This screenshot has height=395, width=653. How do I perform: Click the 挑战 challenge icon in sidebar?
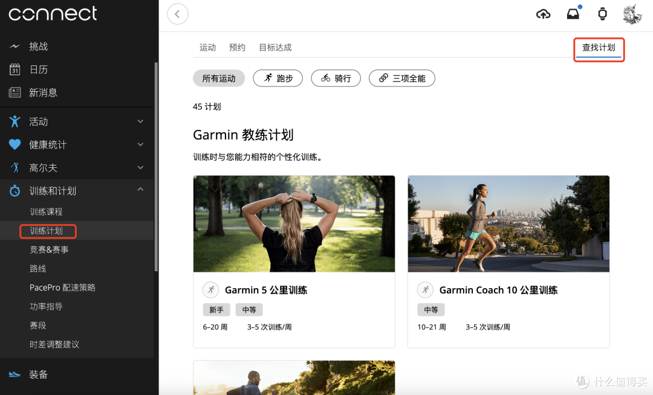15,46
